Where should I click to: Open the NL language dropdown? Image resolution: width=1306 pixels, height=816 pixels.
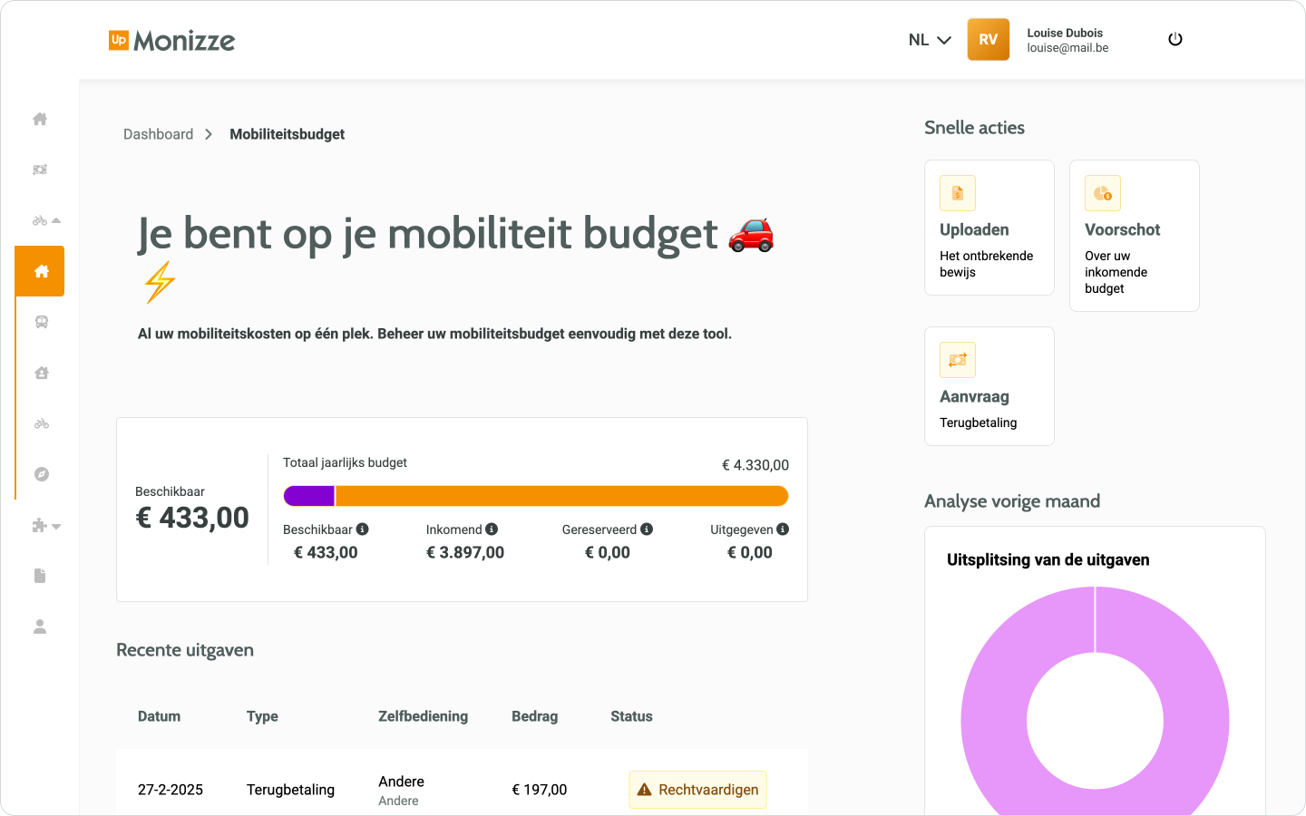929,40
